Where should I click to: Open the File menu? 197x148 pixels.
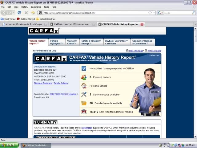click(x=3, y=7)
